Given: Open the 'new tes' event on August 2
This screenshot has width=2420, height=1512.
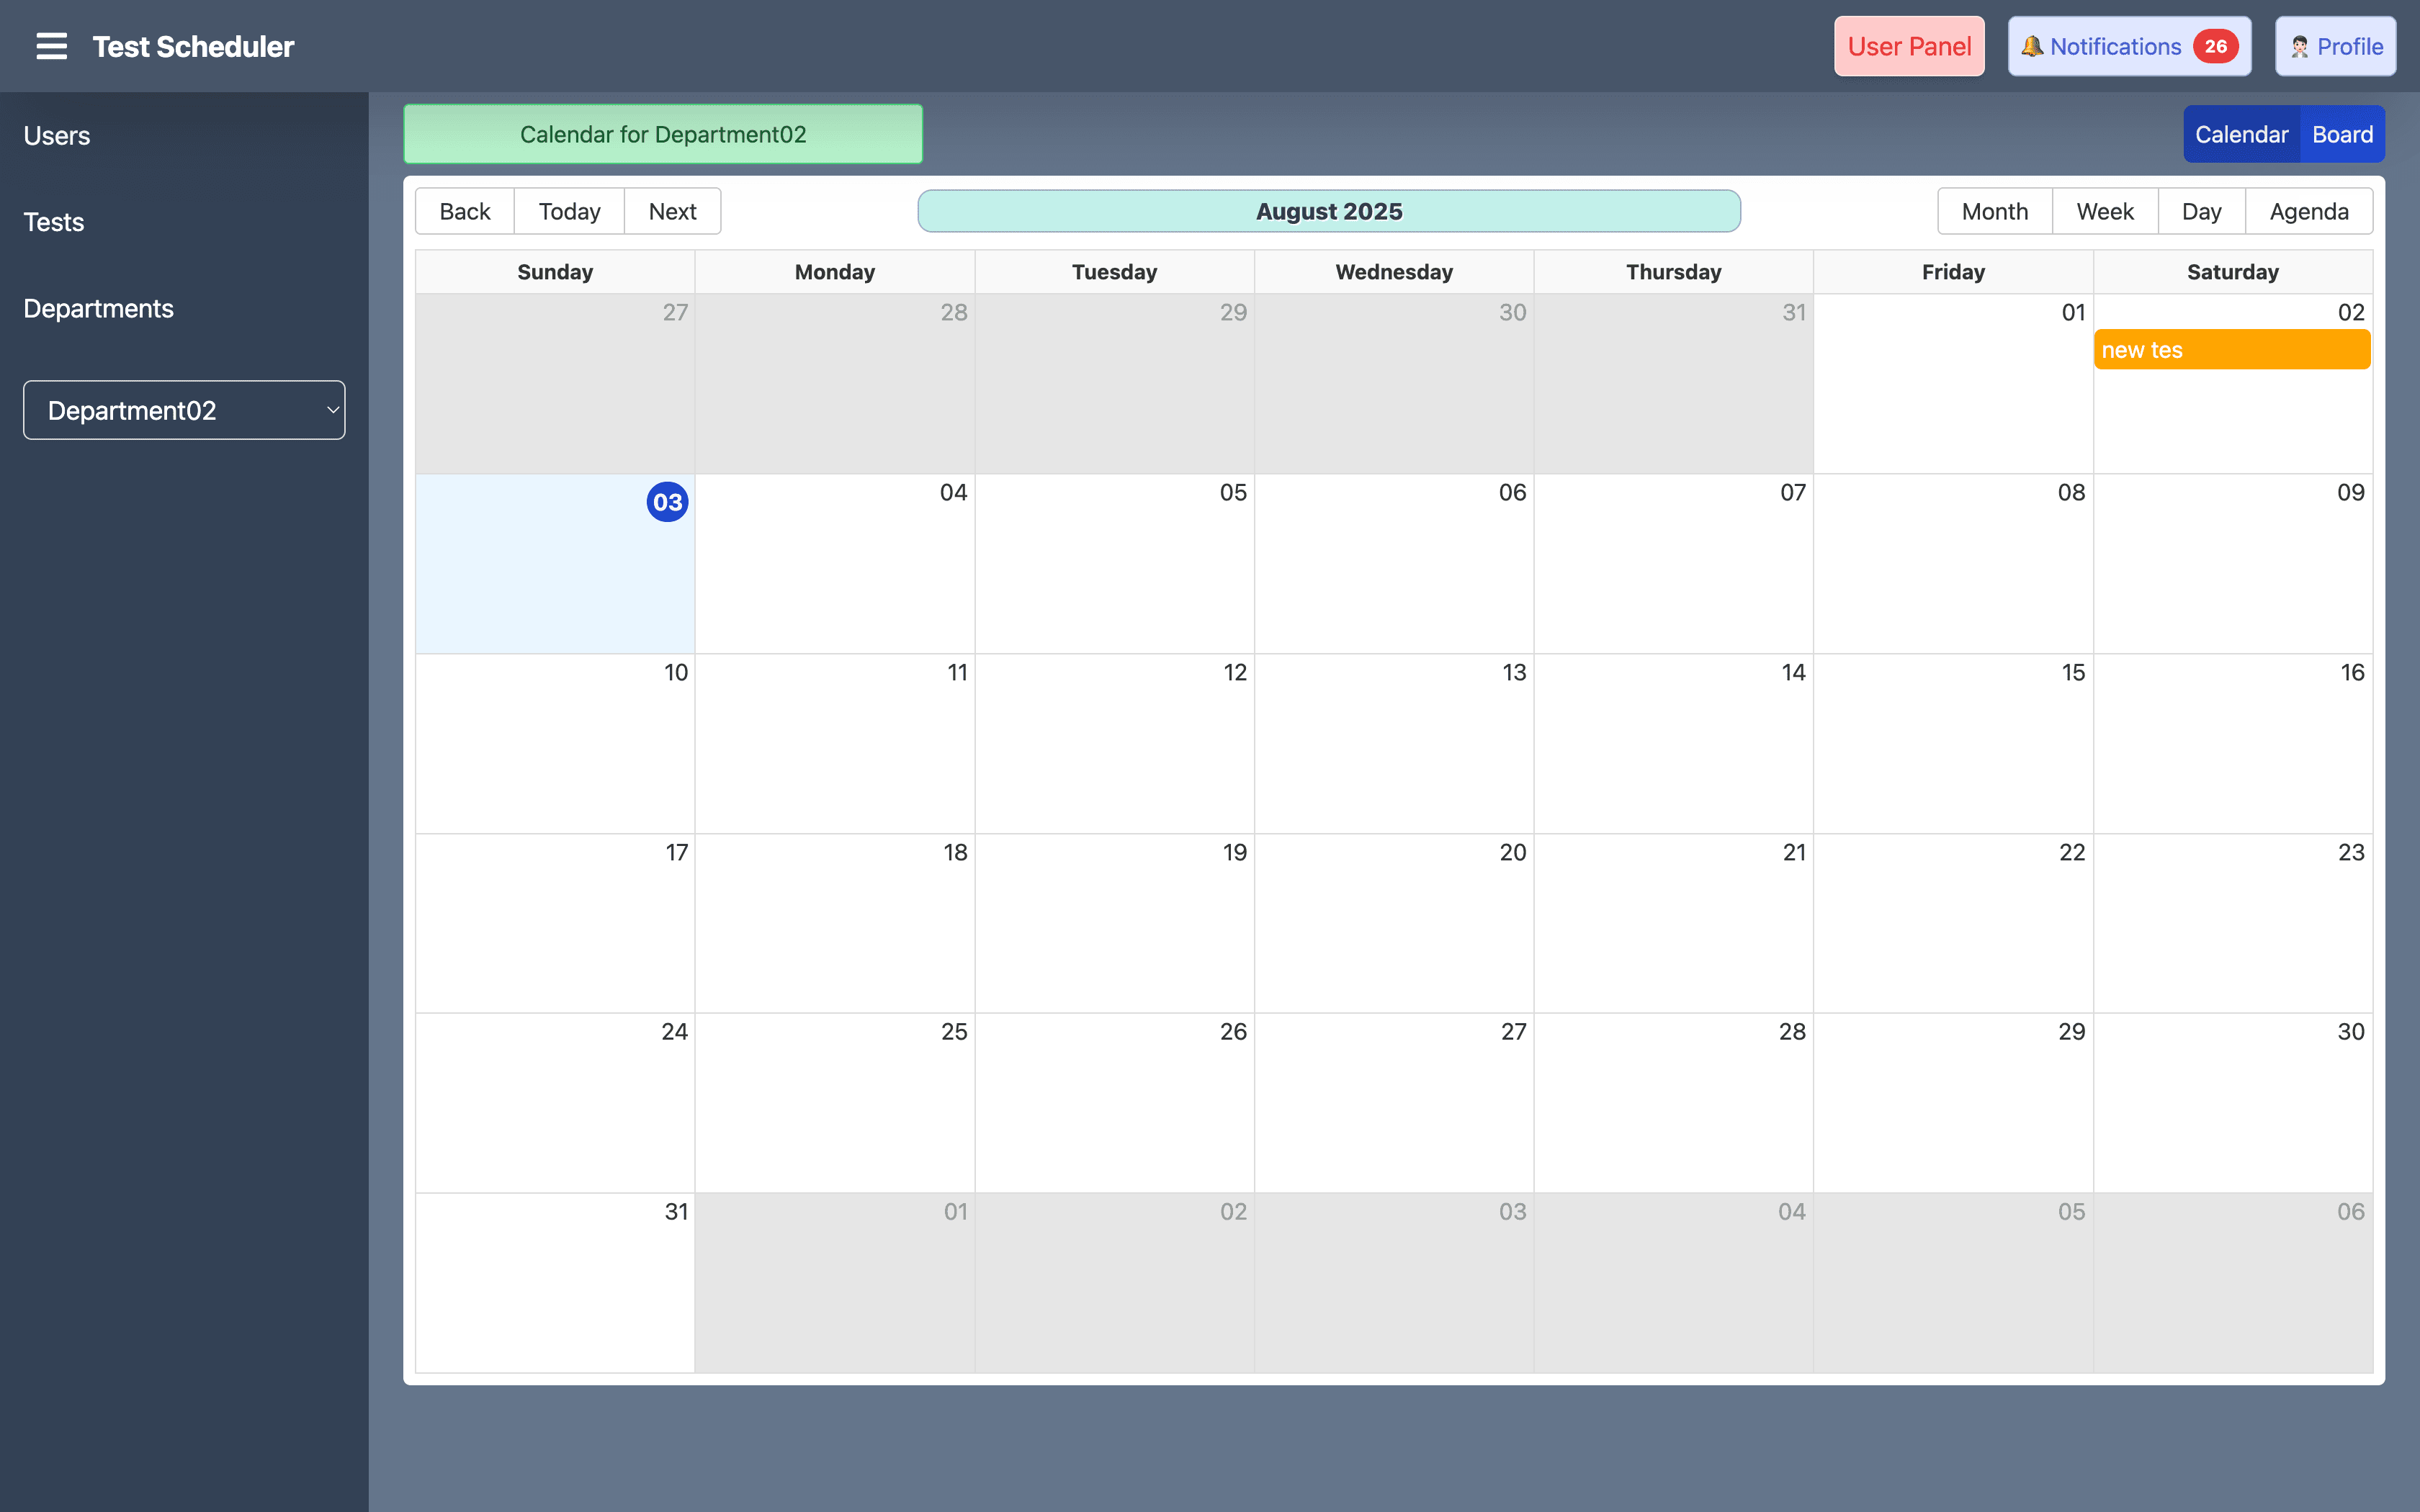Looking at the screenshot, I should [2231, 349].
